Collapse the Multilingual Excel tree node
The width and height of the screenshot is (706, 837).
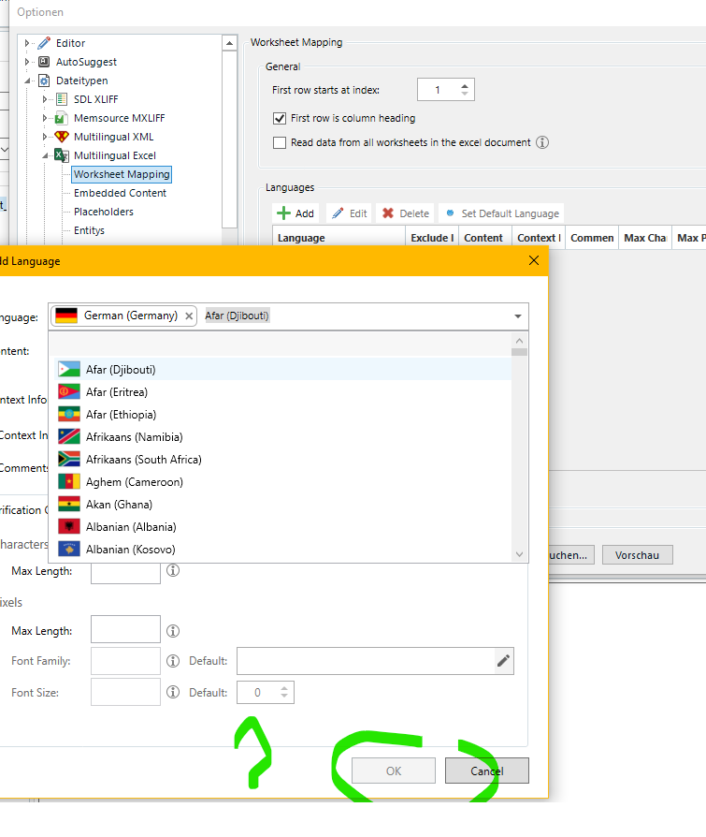[x=45, y=155]
